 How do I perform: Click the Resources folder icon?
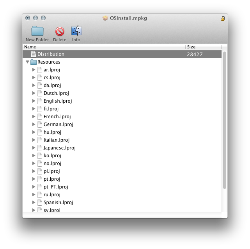click(x=34, y=62)
